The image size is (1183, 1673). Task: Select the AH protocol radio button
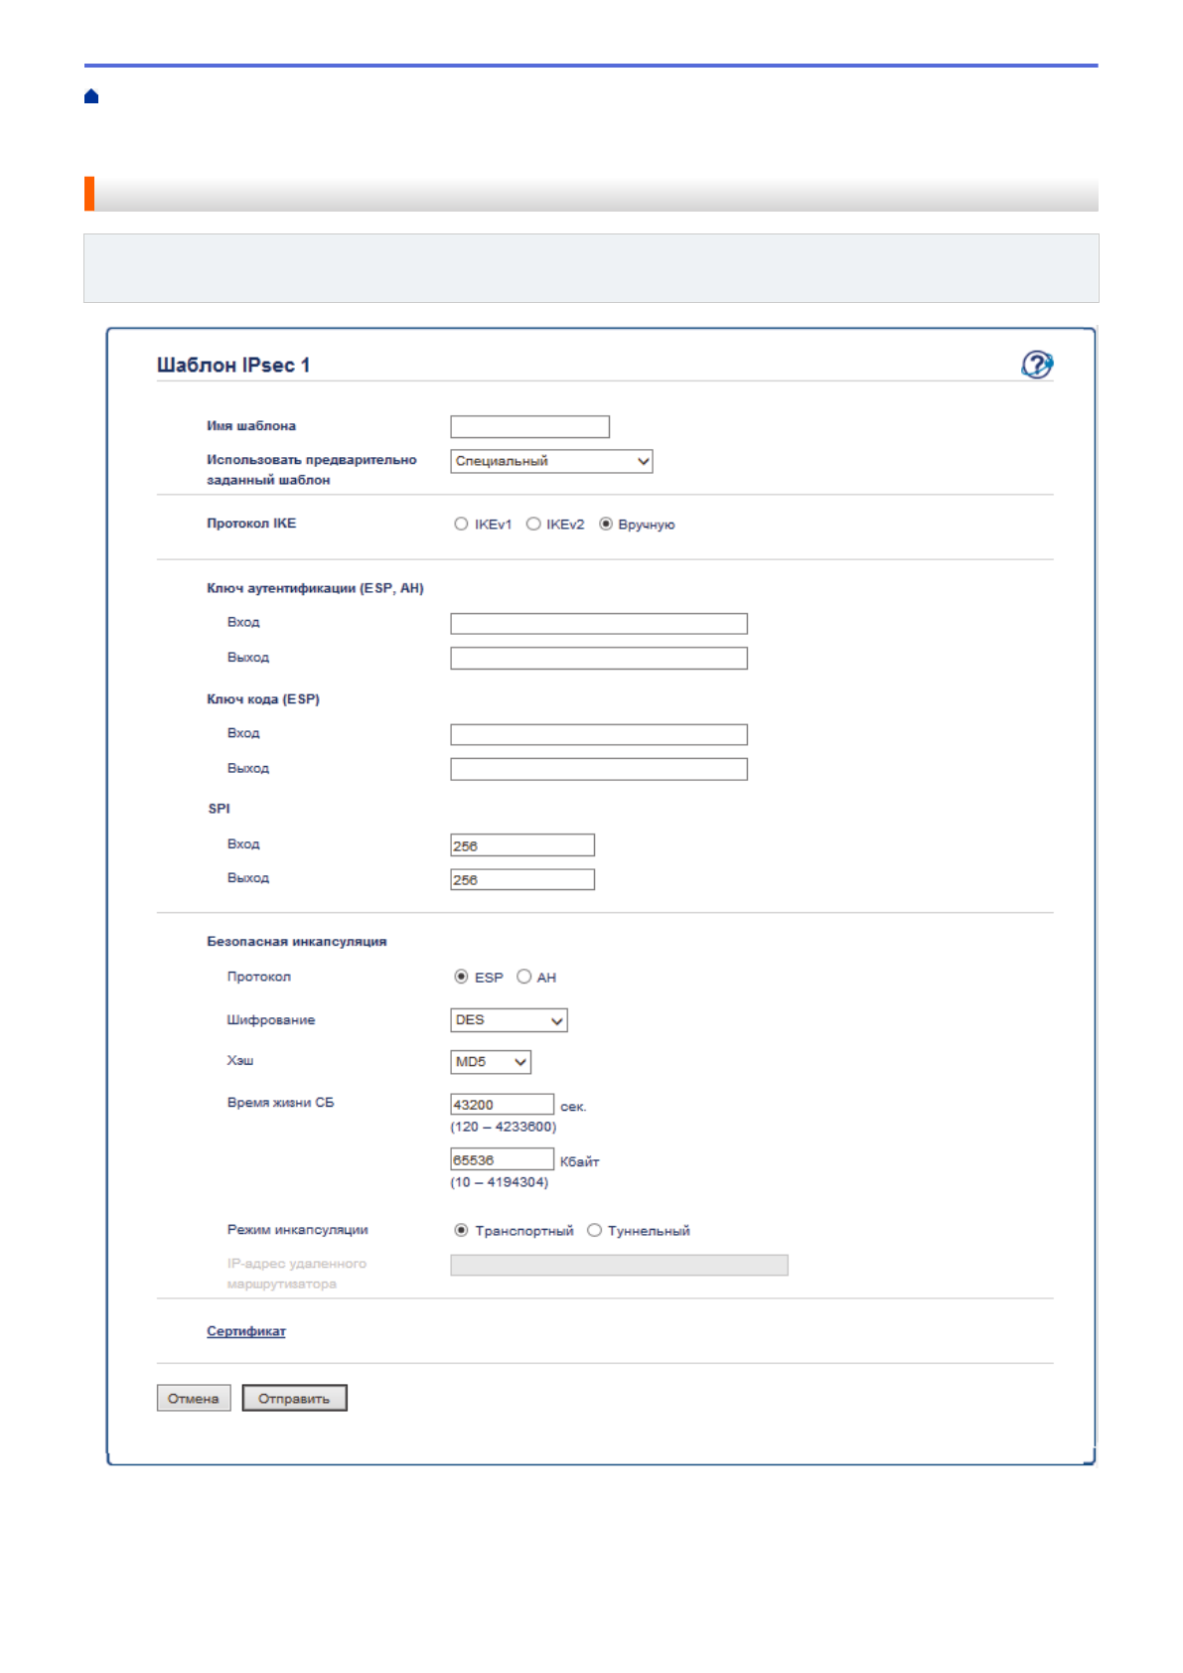click(524, 977)
